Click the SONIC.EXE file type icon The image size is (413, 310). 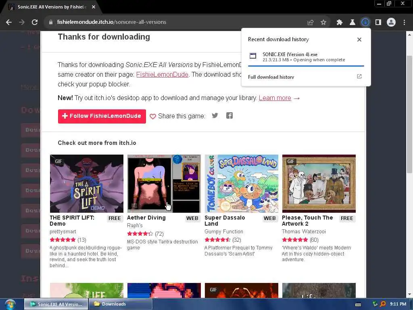pyautogui.click(x=253, y=55)
